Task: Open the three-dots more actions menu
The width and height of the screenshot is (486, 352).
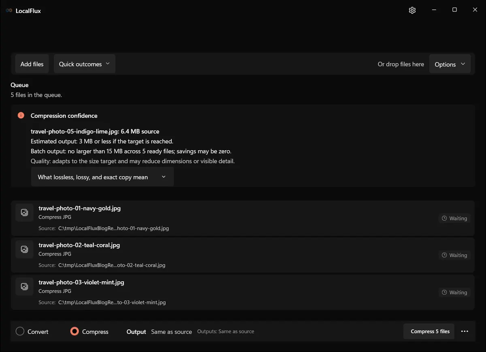Action: (x=465, y=331)
